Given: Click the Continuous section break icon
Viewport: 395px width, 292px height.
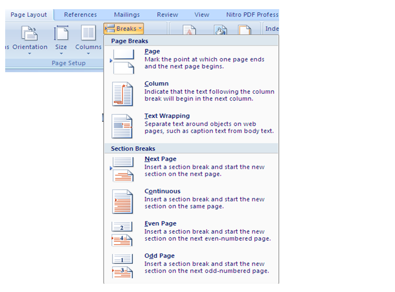Looking at the screenshot, I should pyautogui.click(x=122, y=201).
